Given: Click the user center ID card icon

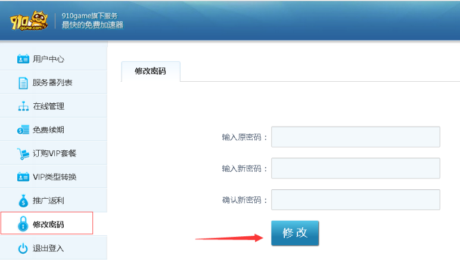Looking at the screenshot, I should click(x=23, y=59).
